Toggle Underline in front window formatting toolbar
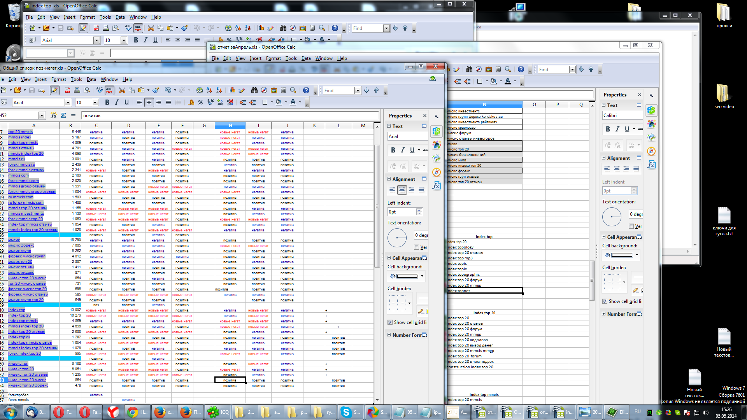 tap(126, 102)
